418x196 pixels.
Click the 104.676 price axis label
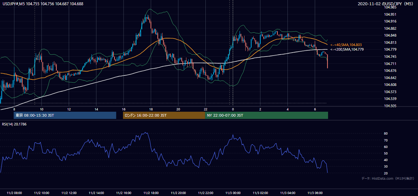tap(390, 71)
